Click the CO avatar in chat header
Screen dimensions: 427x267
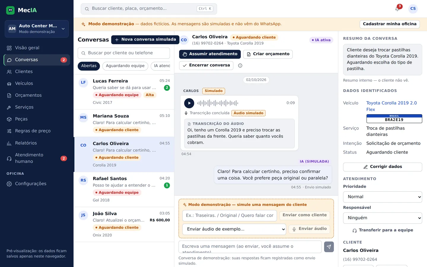[x=184, y=40]
